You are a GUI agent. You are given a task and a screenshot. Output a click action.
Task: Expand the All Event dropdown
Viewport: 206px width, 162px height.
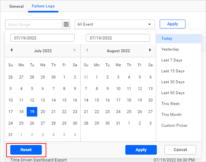(x=149, y=24)
